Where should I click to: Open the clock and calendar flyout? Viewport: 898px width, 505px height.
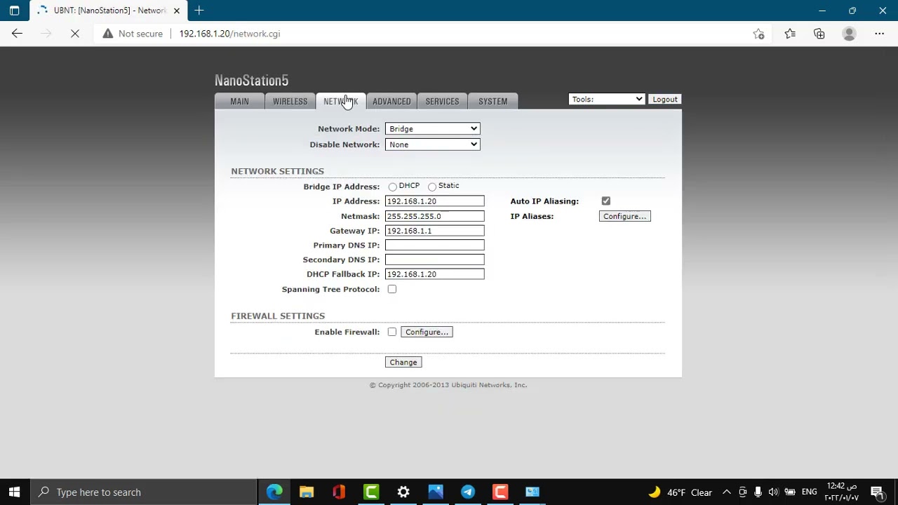[842, 492]
